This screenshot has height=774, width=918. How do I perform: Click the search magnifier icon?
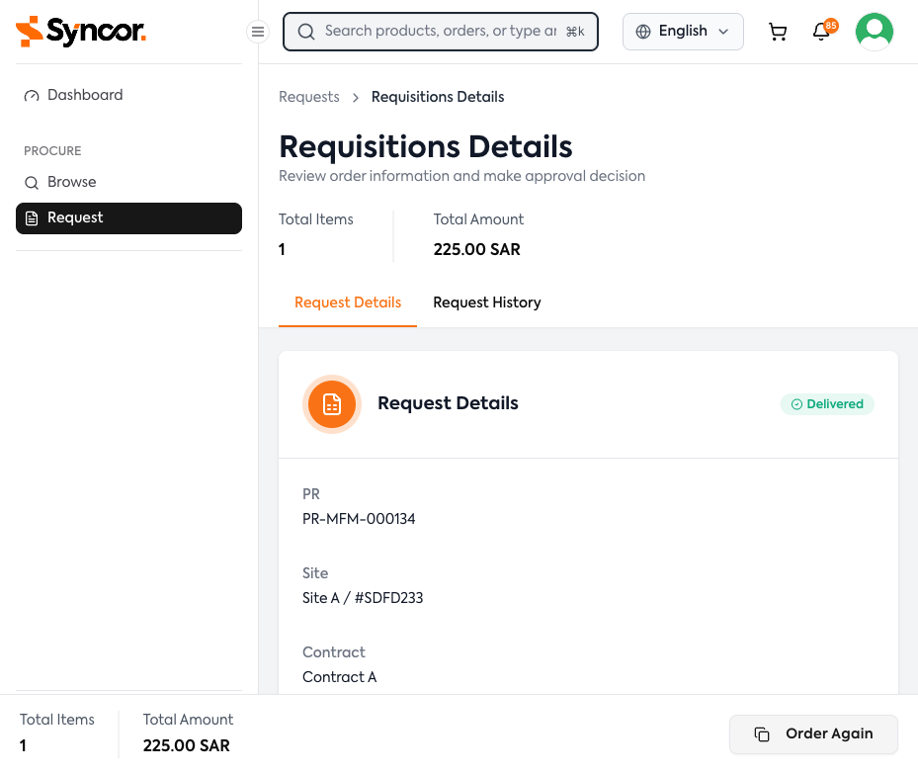click(x=306, y=32)
